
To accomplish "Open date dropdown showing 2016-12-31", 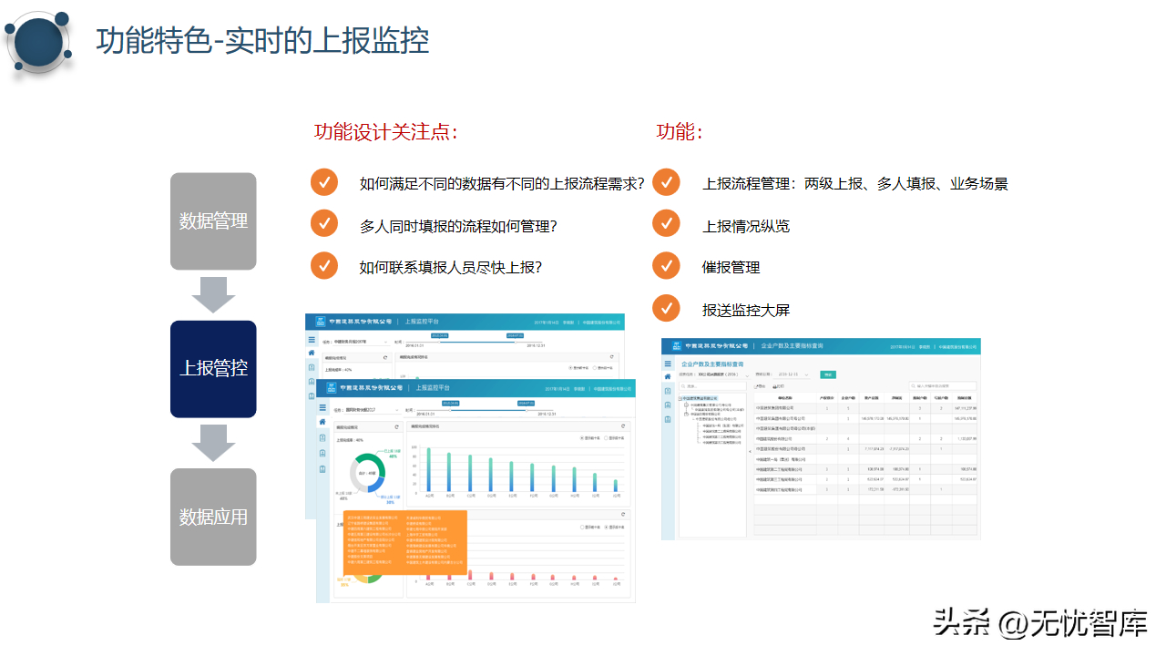I will click(793, 374).
